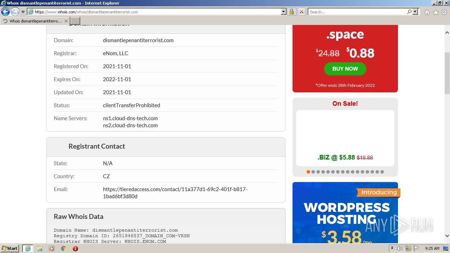This screenshot has width=450, height=253.
Task: Open a new blank tab
Action: 75,21
